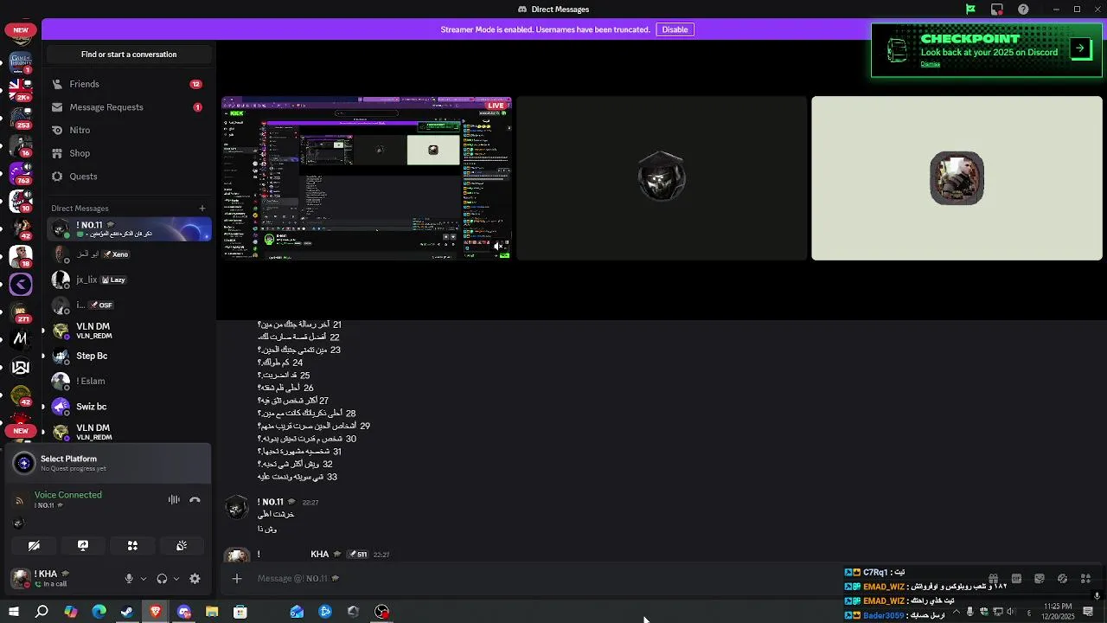Open Steam from taskbar

tap(127, 612)
